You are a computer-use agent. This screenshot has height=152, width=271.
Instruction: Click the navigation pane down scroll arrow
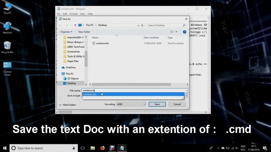[86, 84]
